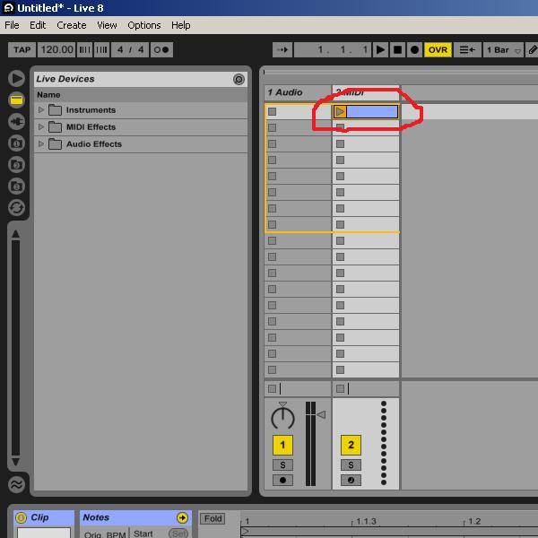Expand the Instruments folder
The height and width of the screenshot is (538, 538).
[x=41, y=110]
